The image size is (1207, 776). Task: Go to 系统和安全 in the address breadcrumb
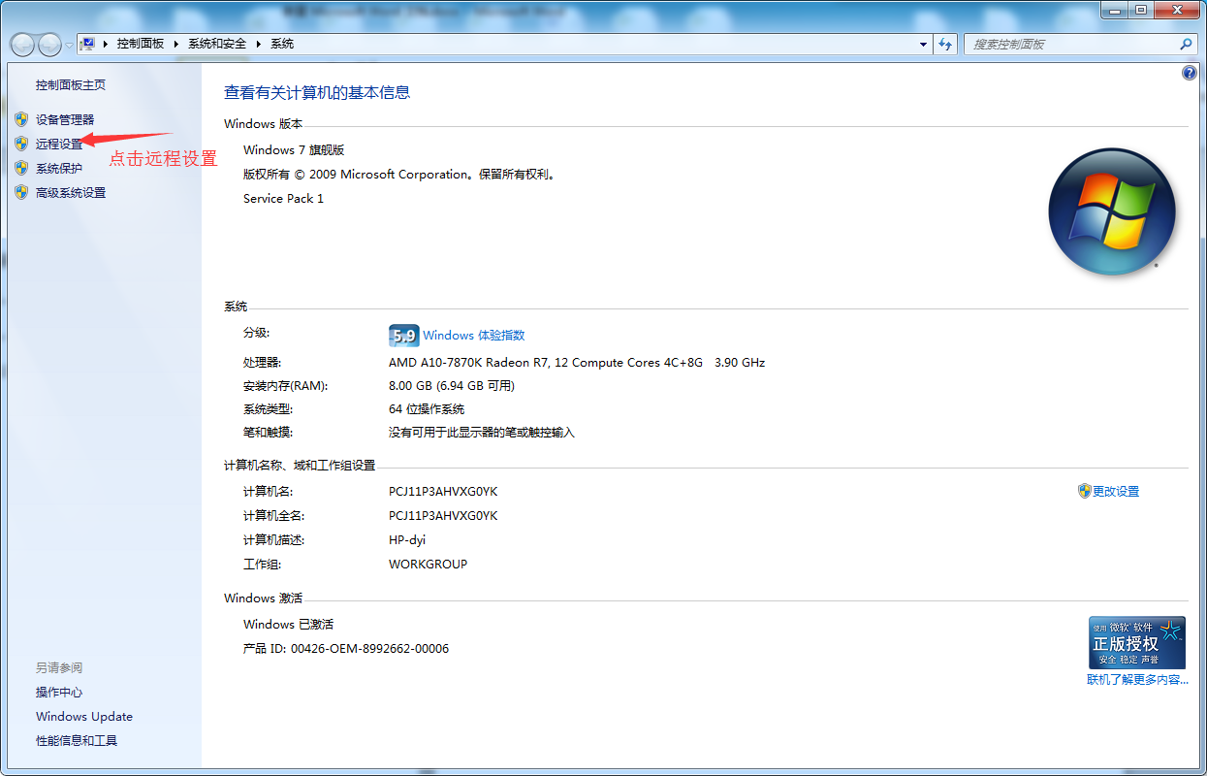click(x=217, y=45)
